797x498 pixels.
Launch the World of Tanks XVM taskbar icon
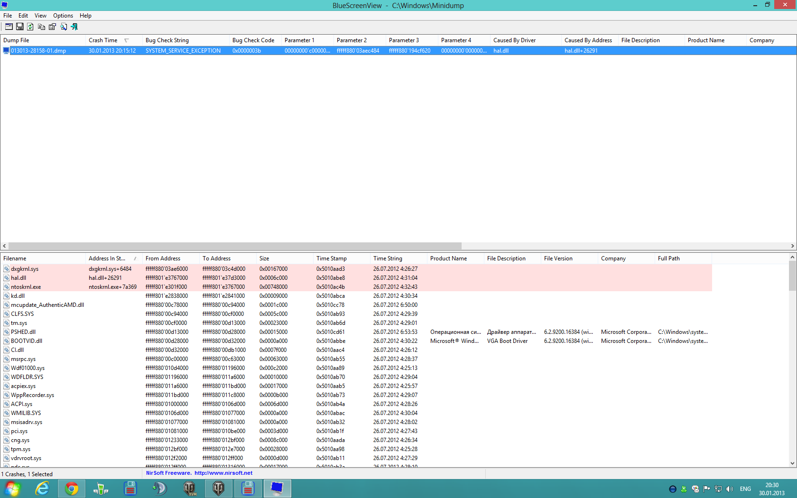(x=189, y=488)
